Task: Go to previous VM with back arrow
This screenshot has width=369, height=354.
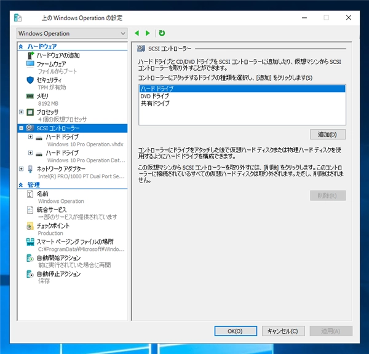Action: tap(137, 33)
